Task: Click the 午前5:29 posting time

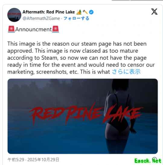Action: click(16, 160)
